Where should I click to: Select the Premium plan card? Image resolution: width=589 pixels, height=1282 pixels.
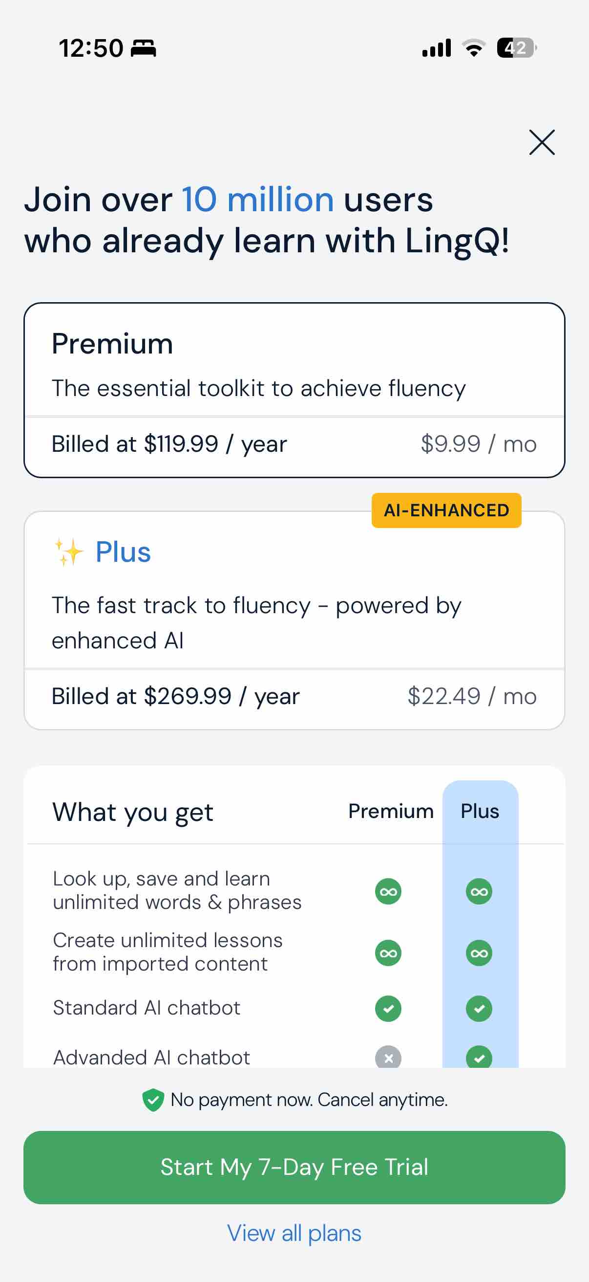click(294, 390)
